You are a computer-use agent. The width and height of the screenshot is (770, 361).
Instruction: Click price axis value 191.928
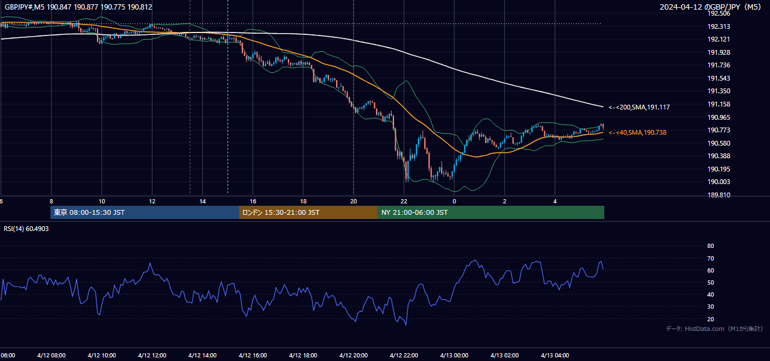718,52
